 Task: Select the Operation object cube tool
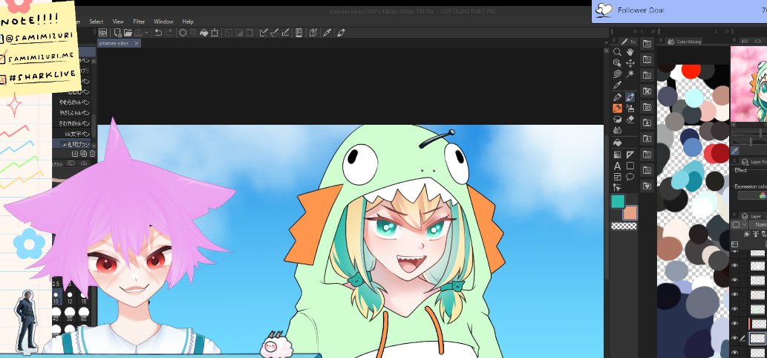[617, 63]
